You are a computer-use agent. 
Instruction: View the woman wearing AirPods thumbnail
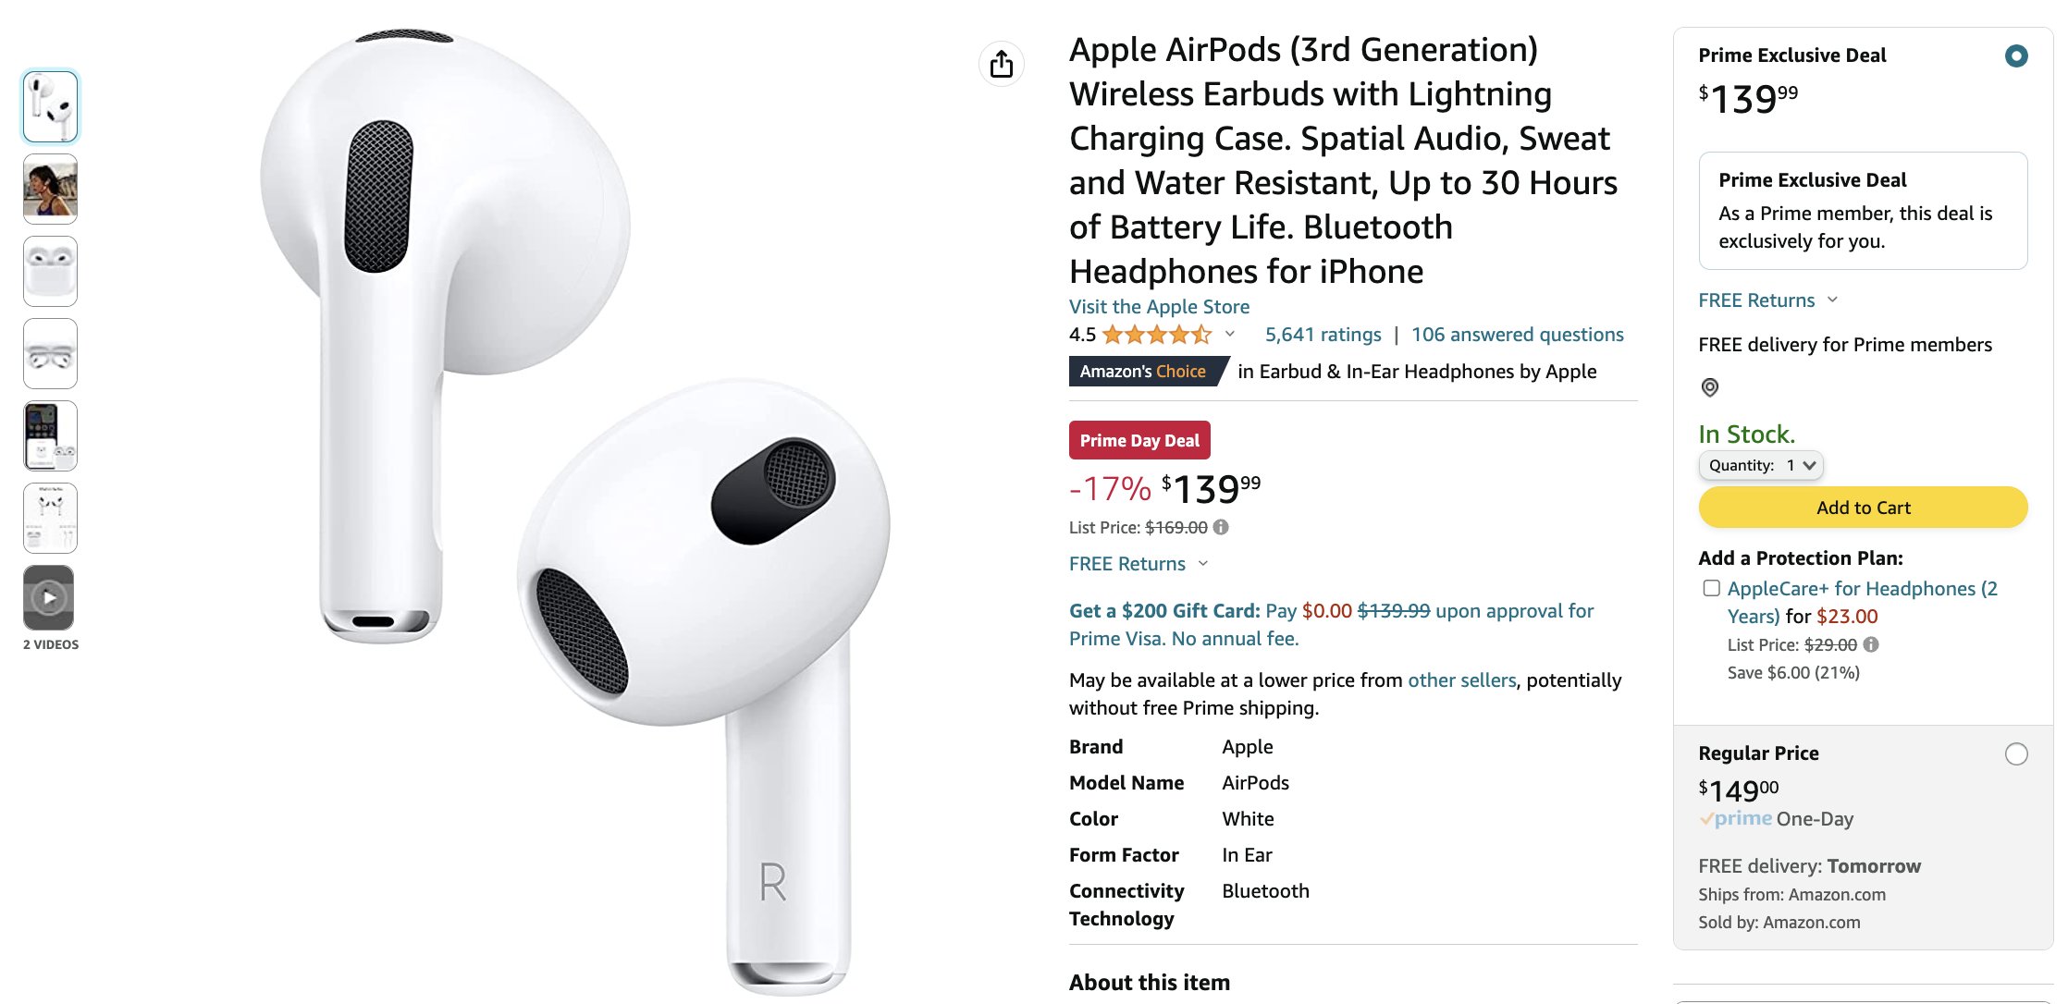tap(50, 190)
